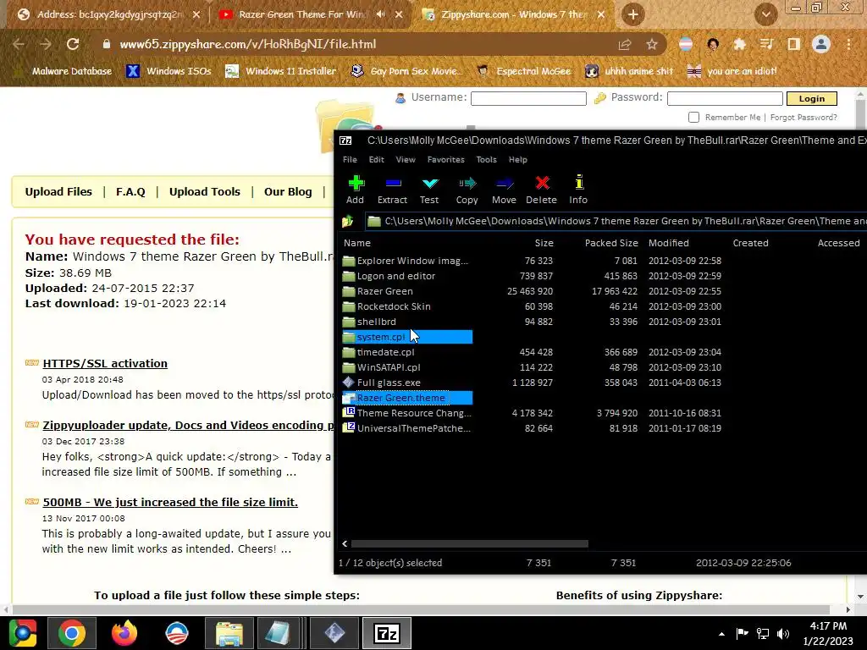
Task: Bookmark this page with the star icon
Action: (x=652, y=44)
